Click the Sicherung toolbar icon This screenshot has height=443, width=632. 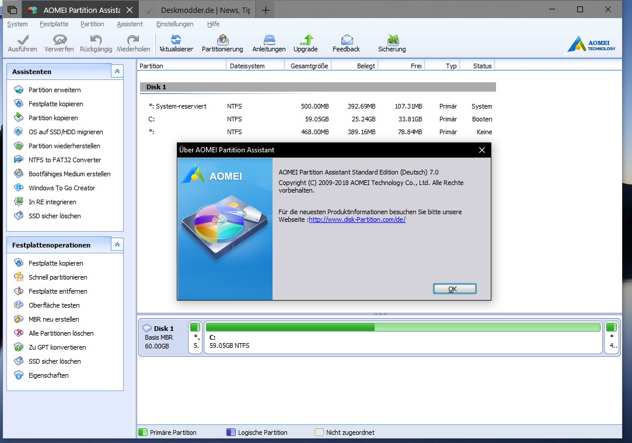pyautogui.click(x=392, y=43)
